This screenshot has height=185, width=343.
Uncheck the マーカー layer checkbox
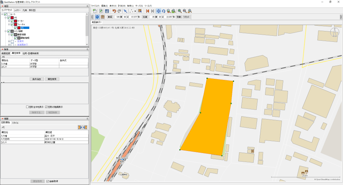(12, 21)
